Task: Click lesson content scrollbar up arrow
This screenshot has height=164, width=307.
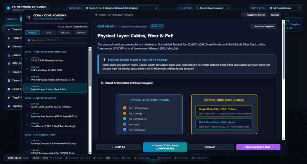Action: (x=283, y=21)
